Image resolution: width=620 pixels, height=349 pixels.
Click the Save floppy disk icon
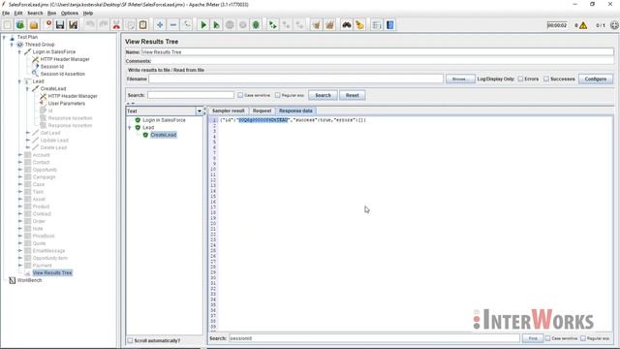[60, 25]
